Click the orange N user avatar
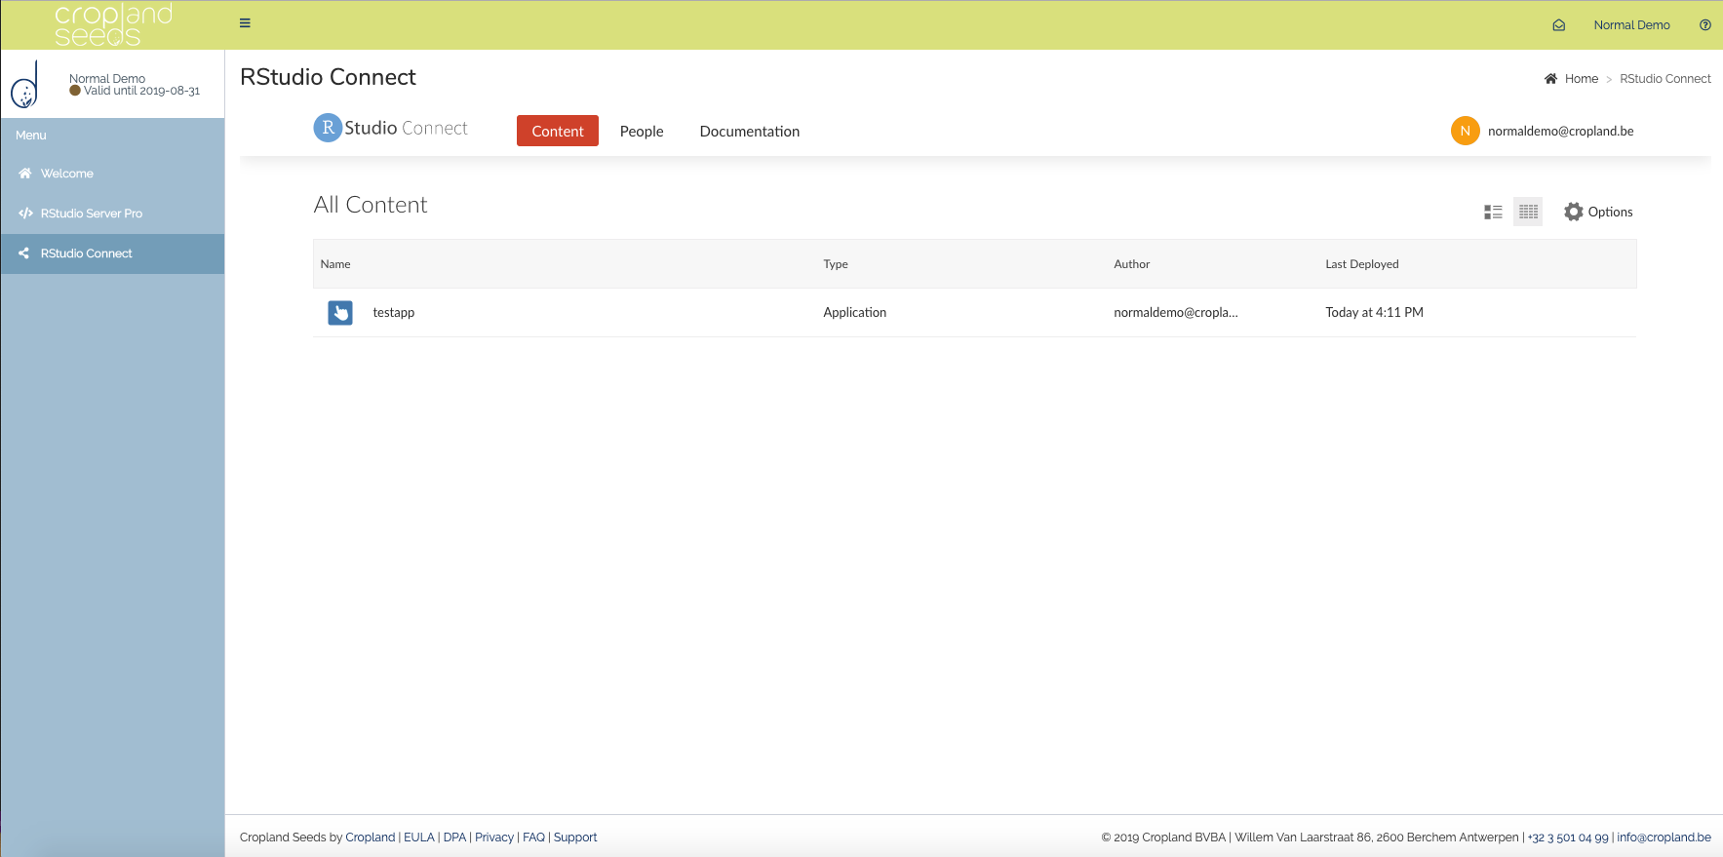The image size is (1723, 857). [1465, 131]
